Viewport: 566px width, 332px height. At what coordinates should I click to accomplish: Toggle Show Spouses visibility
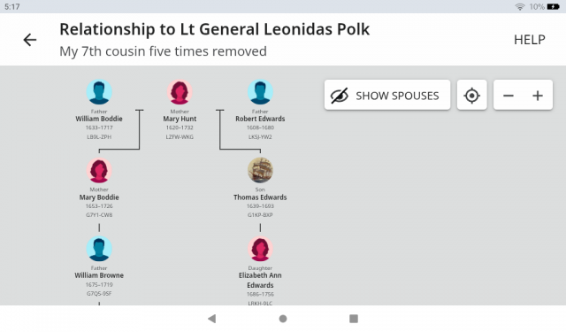[387, 95]
